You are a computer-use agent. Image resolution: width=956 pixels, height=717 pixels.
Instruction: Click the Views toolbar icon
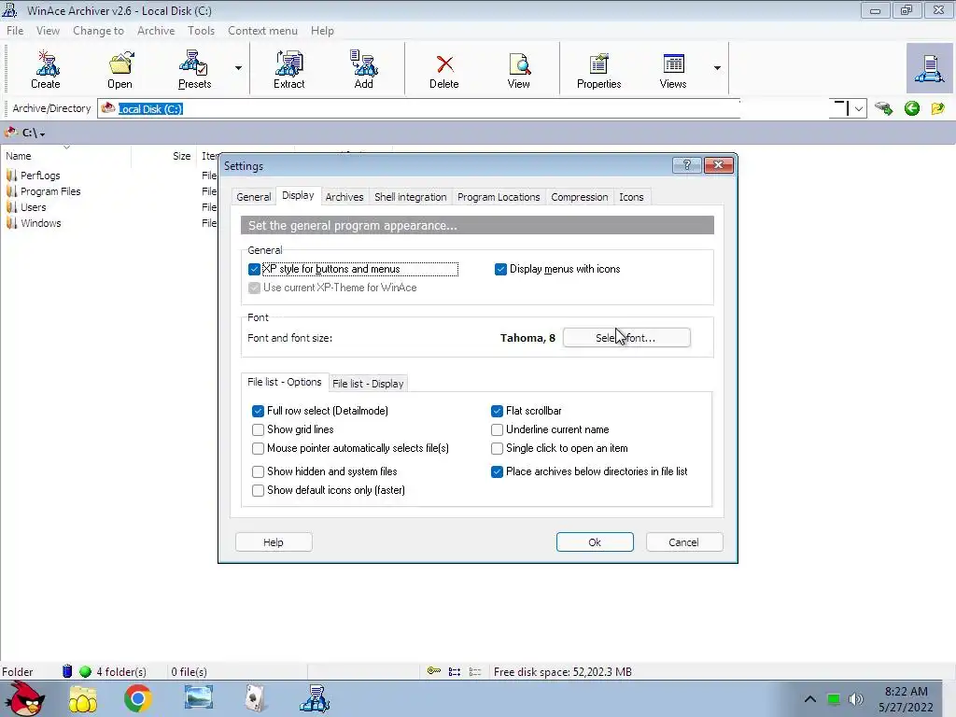[x=673, y=69]
